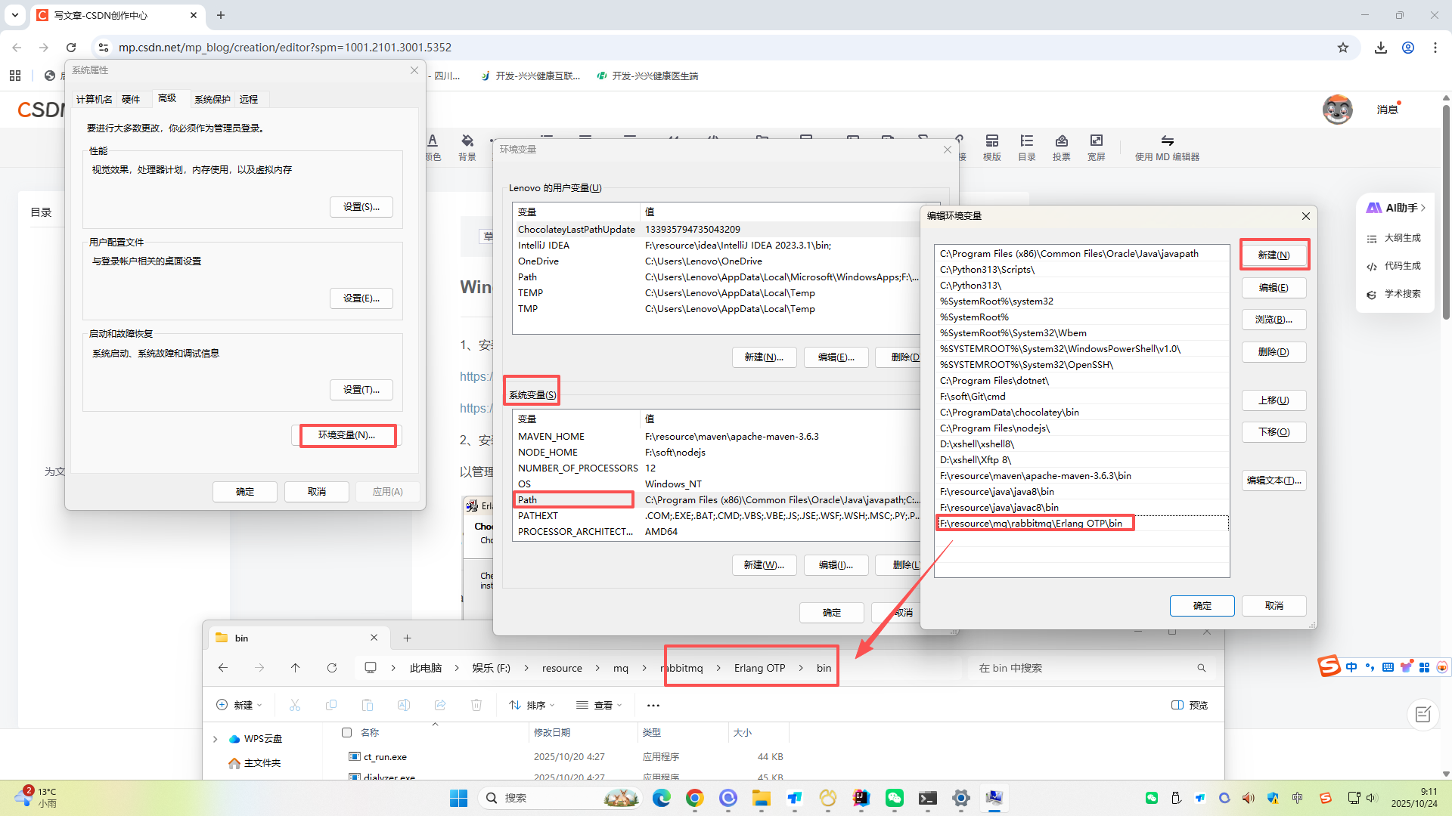Screen dimensions: 1452x816
Task: Open WeChat from the taskbar
Action: pos(895,798)
